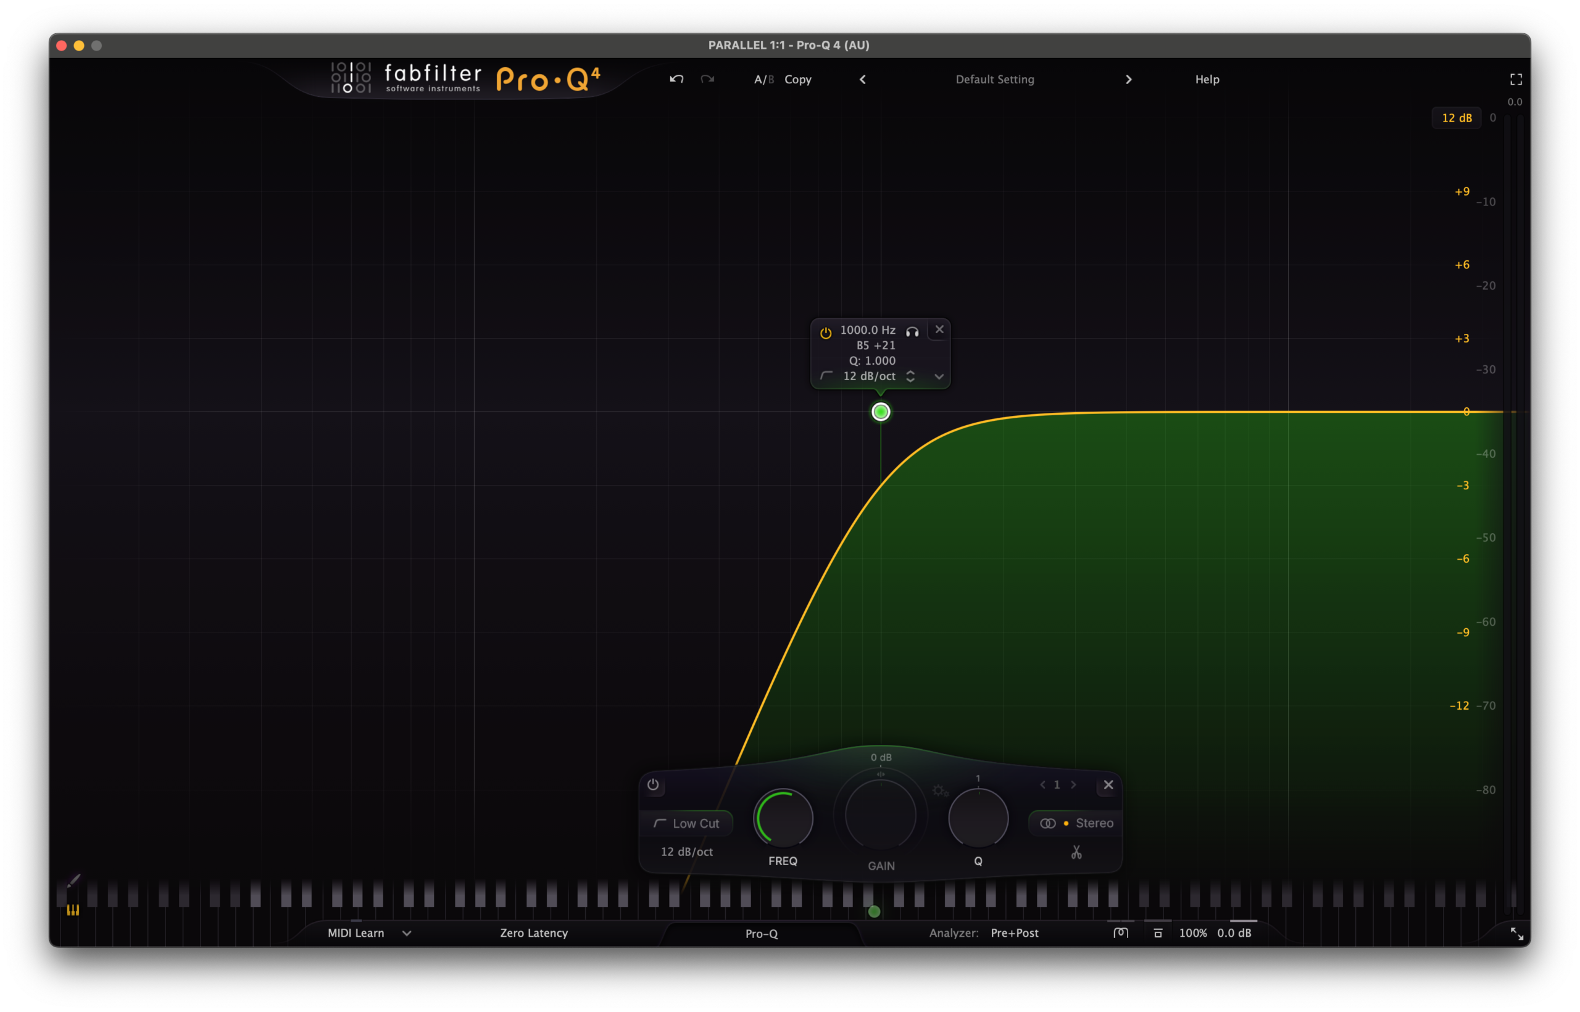
Task: Toggle band power in the 1000 Hz tooltip
Action: click(x=826, y=333)
